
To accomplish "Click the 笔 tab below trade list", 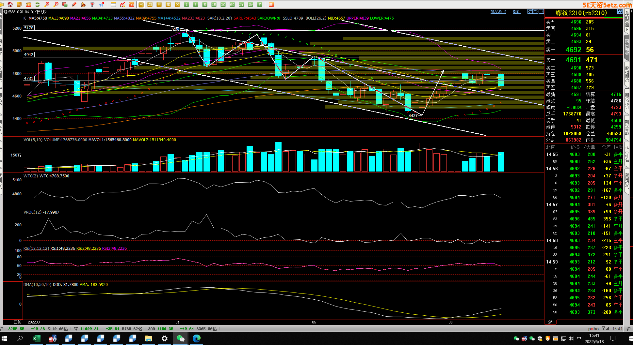I will click(x=550, y=322).
